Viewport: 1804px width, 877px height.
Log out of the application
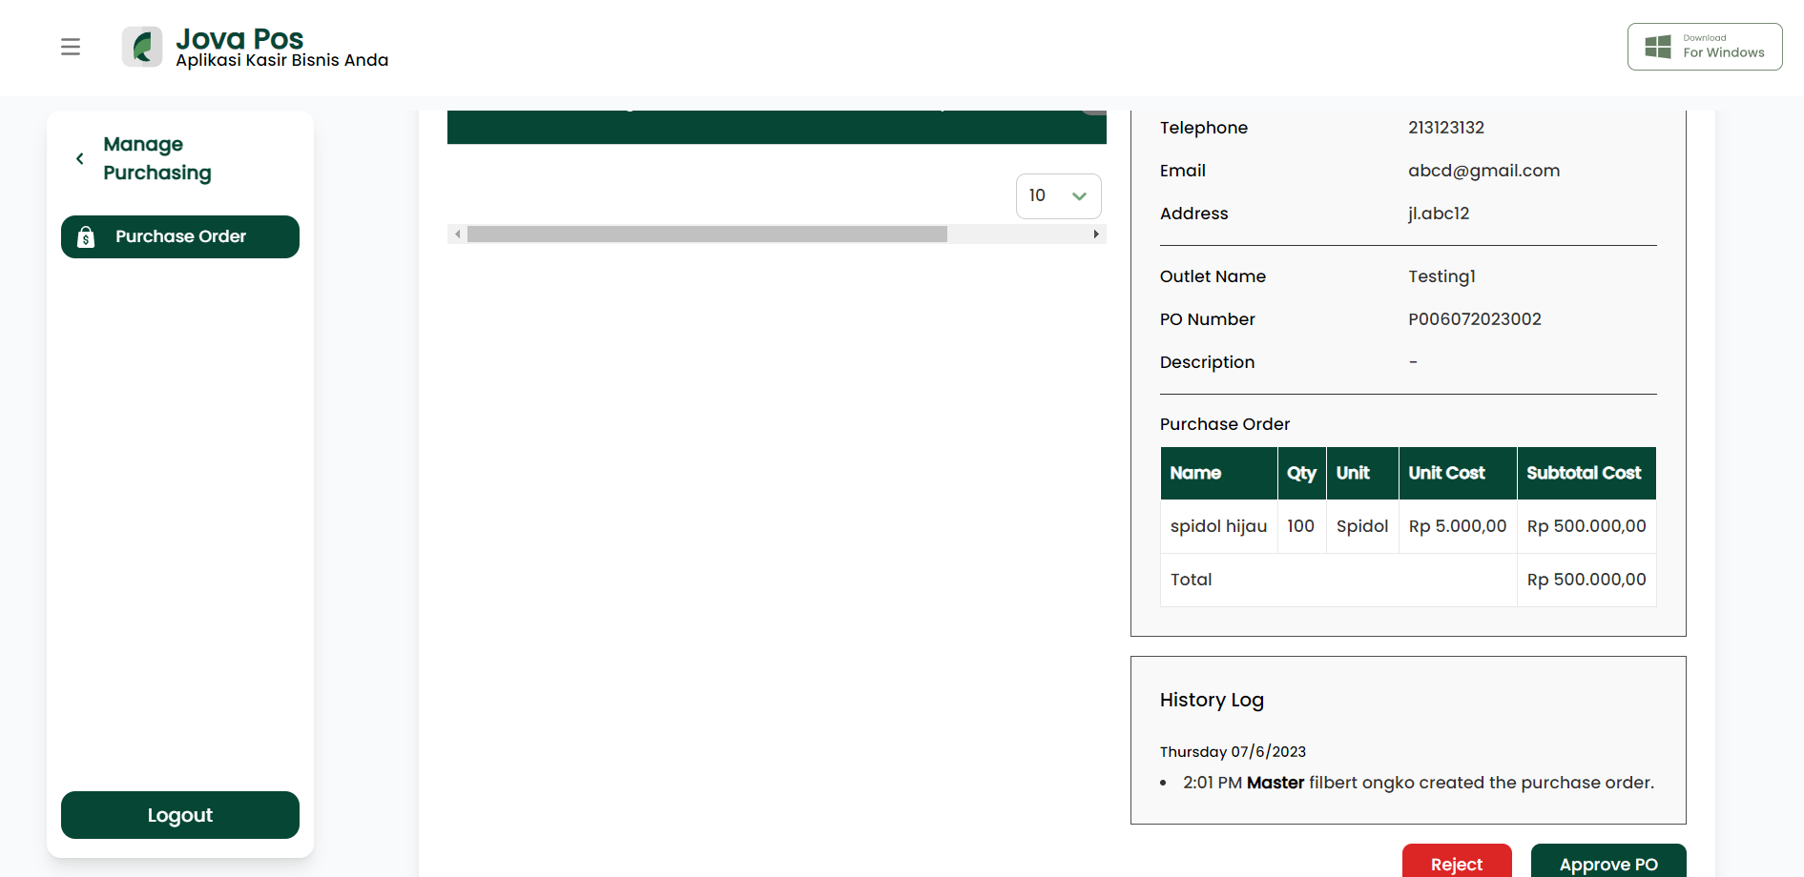coord(180,815)
